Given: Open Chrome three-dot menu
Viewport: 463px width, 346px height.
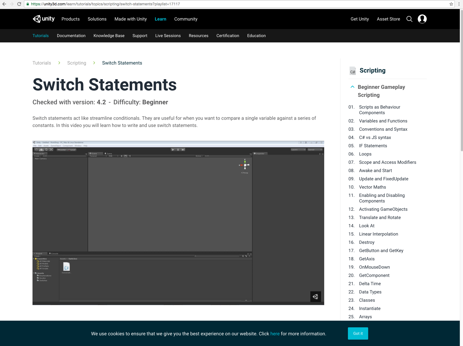Looking at the screenshot, I should (459, 4).
